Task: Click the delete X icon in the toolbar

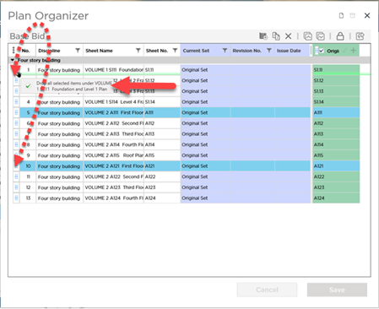Action: pos(288,36)
